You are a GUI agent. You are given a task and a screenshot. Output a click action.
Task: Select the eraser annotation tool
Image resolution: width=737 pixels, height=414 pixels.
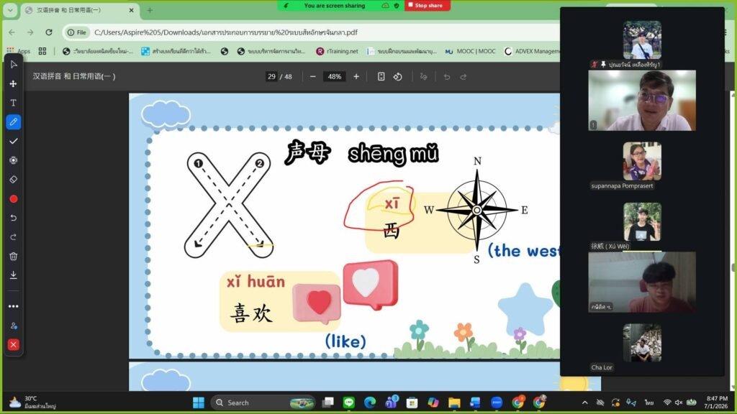[13, 179]
